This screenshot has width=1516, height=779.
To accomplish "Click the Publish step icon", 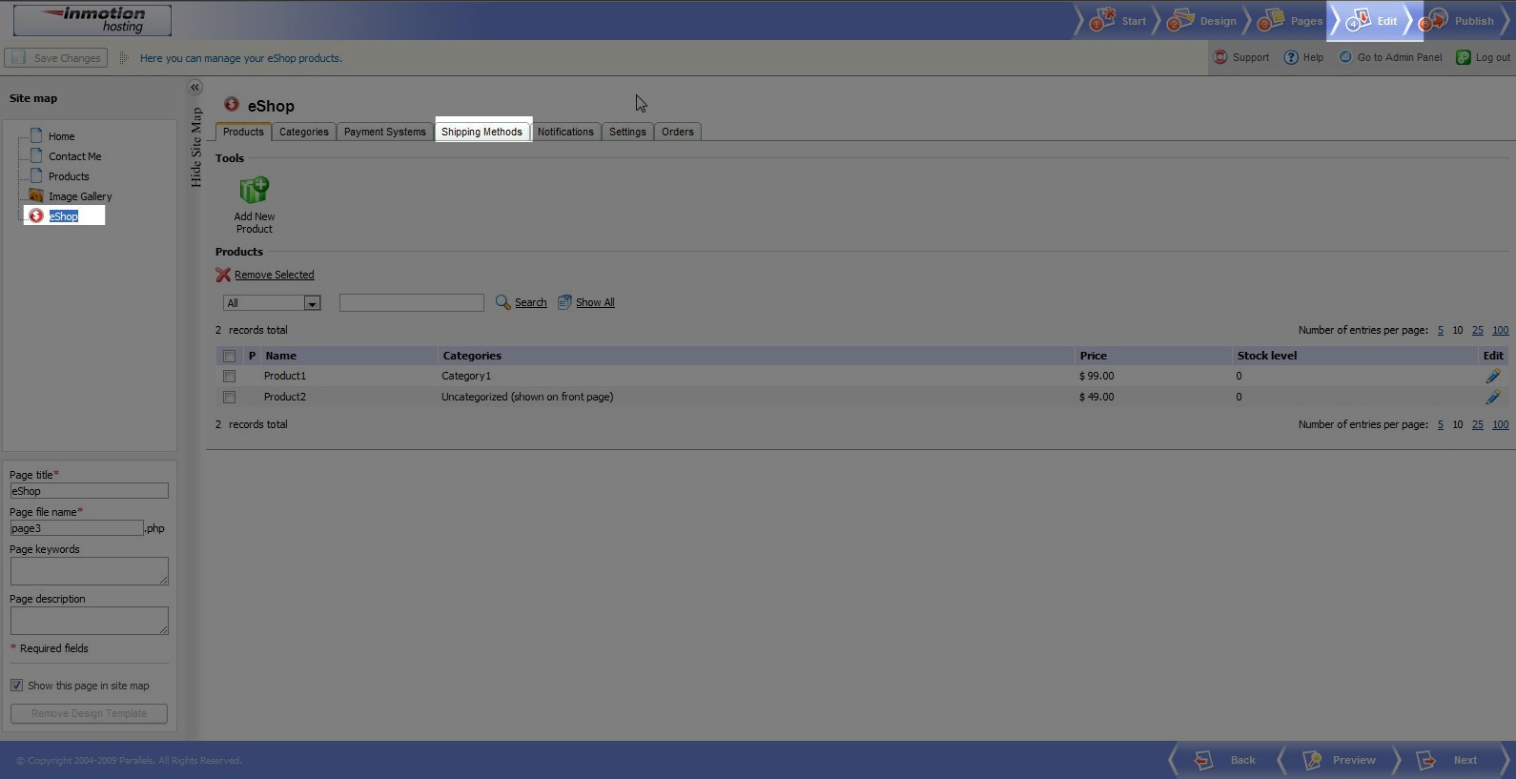I will pos(1433,19).
